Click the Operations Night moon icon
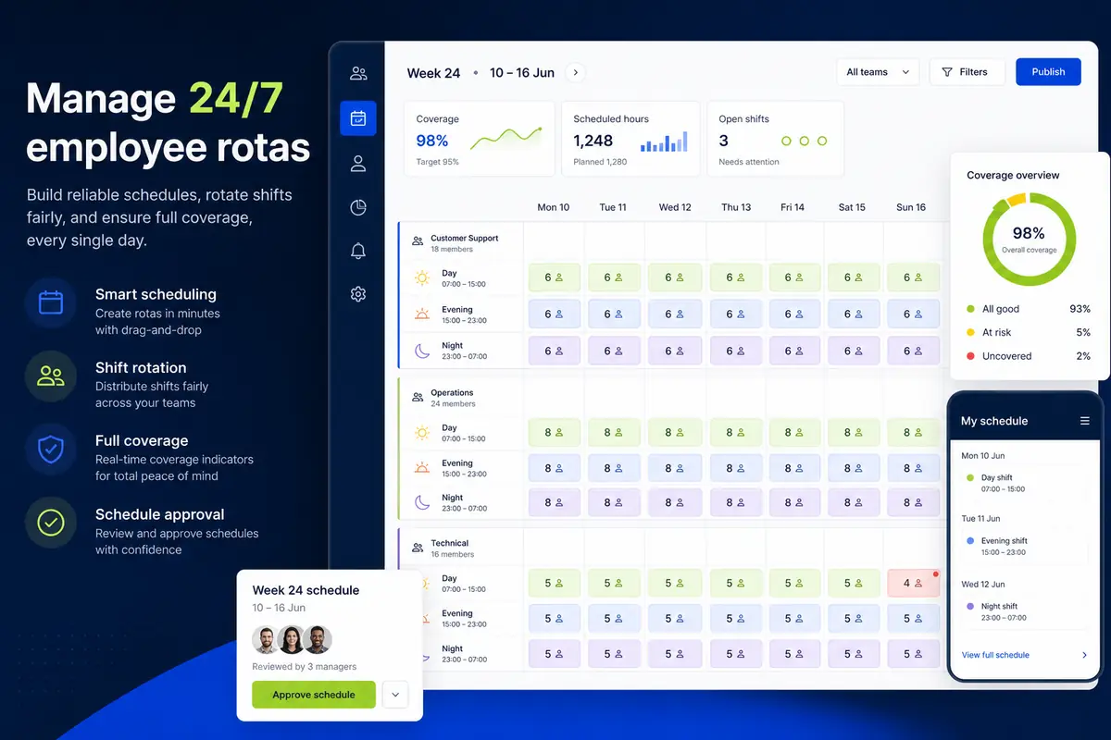Image resolution: width=1111 pixels, height=740 pixels. tap(422, 502)
